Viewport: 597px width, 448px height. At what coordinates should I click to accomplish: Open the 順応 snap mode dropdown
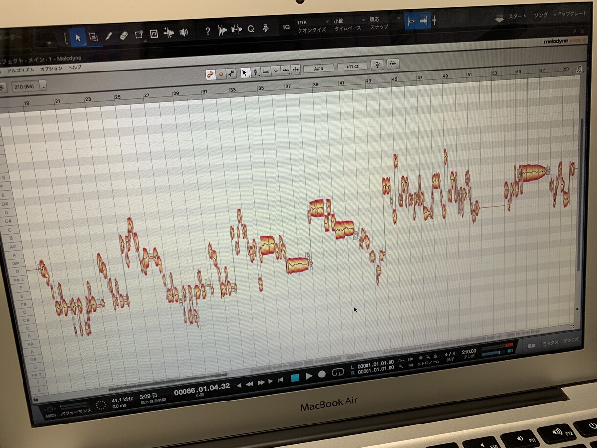[385, 20]
